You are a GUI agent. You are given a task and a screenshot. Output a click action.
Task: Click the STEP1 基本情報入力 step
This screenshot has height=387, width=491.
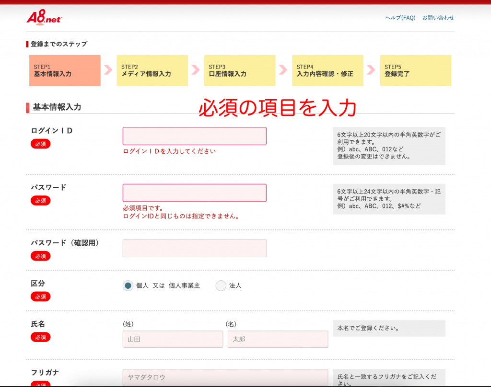coord(65,70)
